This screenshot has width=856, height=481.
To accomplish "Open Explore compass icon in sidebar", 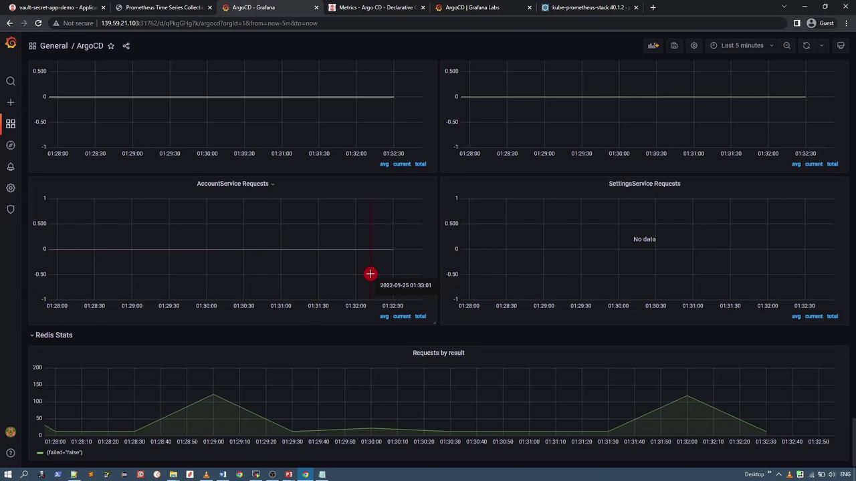I will (11, 146).
